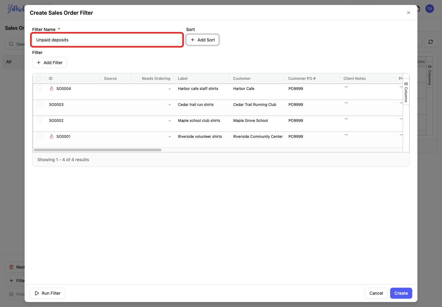Viewport: 442px width, 307px height.
Task: Click the refresh icon in the background page
Action: tap(431, 42)
